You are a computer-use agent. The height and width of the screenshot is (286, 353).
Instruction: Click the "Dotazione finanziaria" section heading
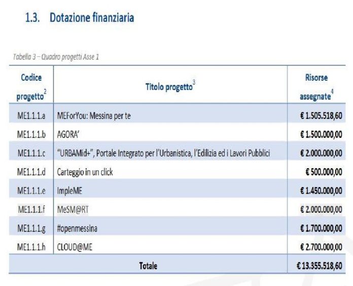91,18
